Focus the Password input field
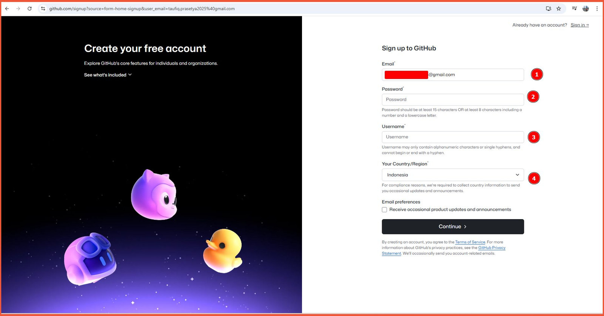The height and width of the screenshot is (316, 604). click(453, 100)
